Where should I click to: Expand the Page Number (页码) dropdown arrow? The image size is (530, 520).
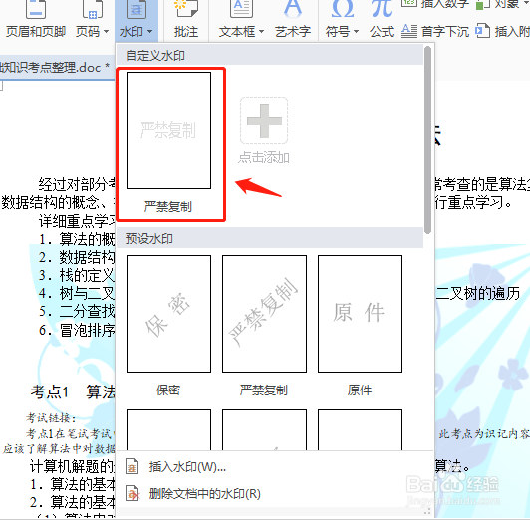pos(107,32)
